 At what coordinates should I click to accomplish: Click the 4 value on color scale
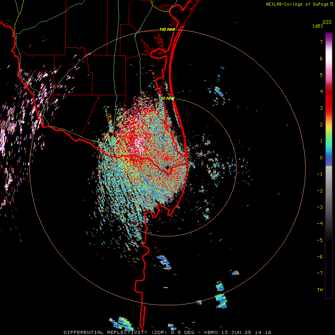(x=321, y=92)
